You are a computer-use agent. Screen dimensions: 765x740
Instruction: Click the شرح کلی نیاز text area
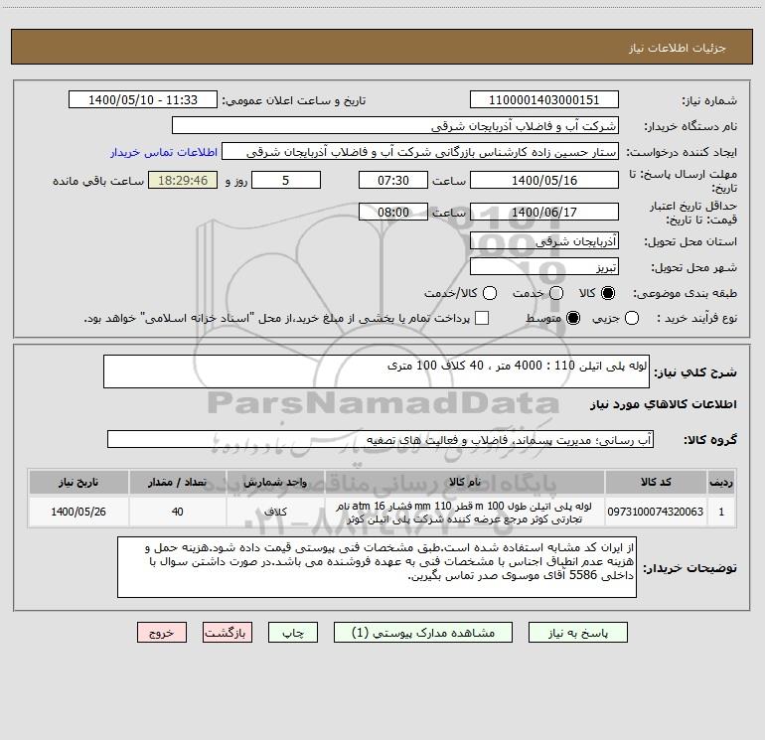point(377,371)
